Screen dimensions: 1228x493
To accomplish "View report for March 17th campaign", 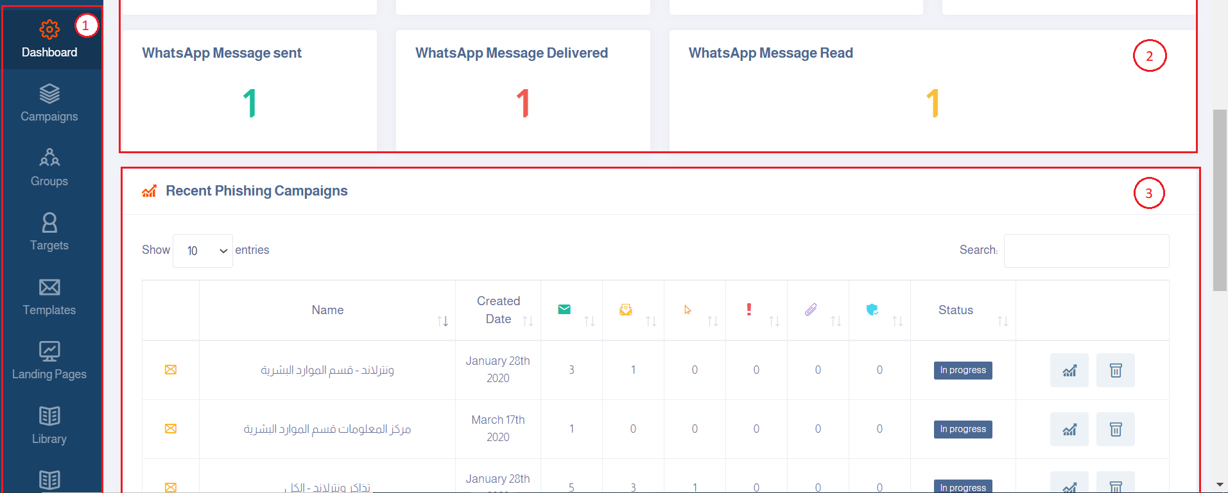I will (1069, 429).
